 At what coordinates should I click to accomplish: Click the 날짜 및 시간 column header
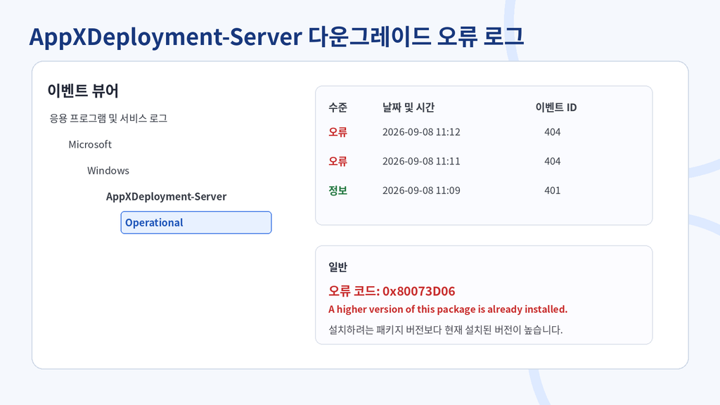(x=409, y=108)
